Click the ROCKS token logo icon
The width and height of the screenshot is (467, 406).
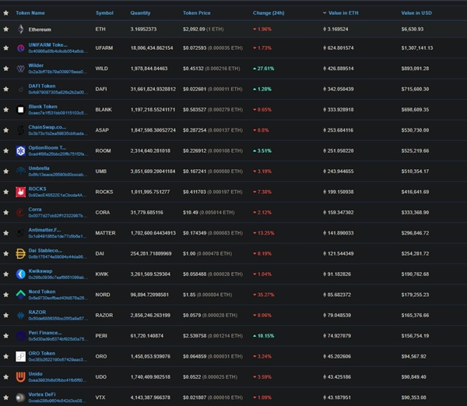click(20, 192)
